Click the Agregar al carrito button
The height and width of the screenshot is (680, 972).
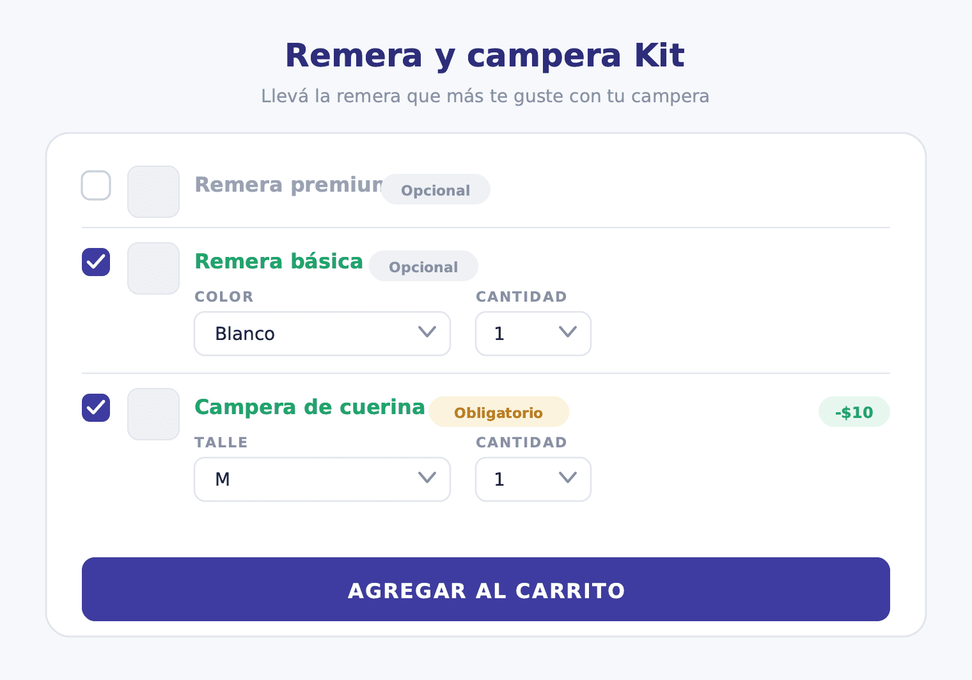coord(486,589)
